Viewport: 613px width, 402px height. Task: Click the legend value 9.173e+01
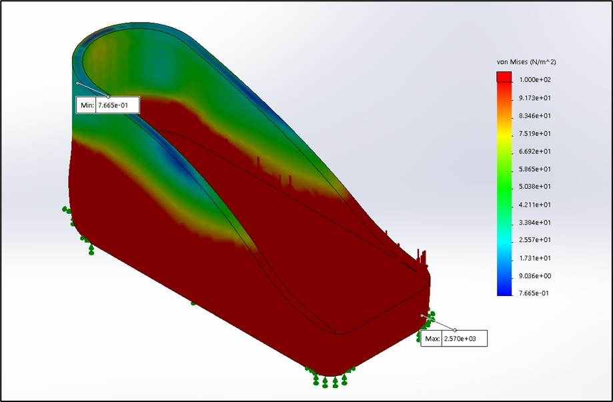[535, 98]
